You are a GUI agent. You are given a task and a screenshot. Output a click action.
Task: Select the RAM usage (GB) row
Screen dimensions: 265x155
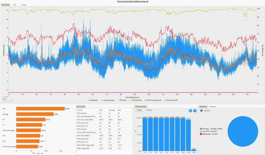(104, 148)
